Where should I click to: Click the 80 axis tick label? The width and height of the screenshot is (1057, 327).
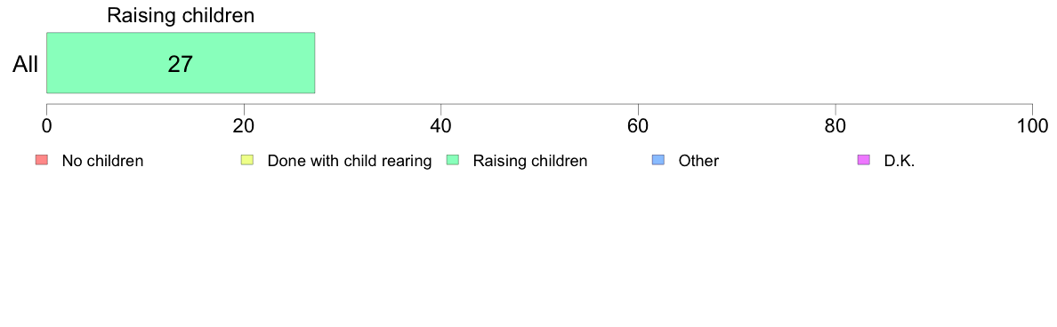coord(835,125)
